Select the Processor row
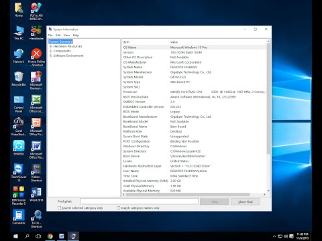The width and height of the screenshot is (322, 241). pyautogui.click(x=194, y=92)
